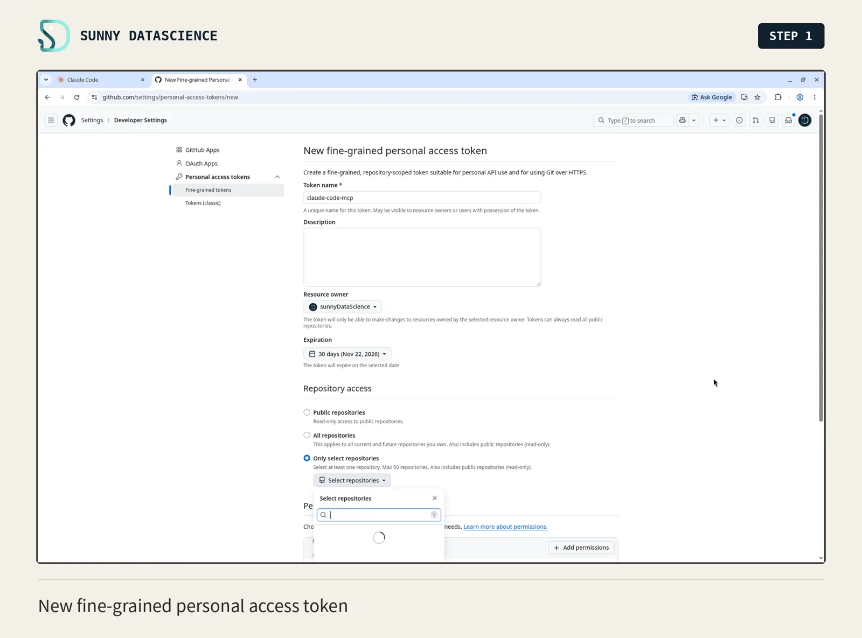Open your pull requests icon
862x638 pixels.
click(756, 120)
